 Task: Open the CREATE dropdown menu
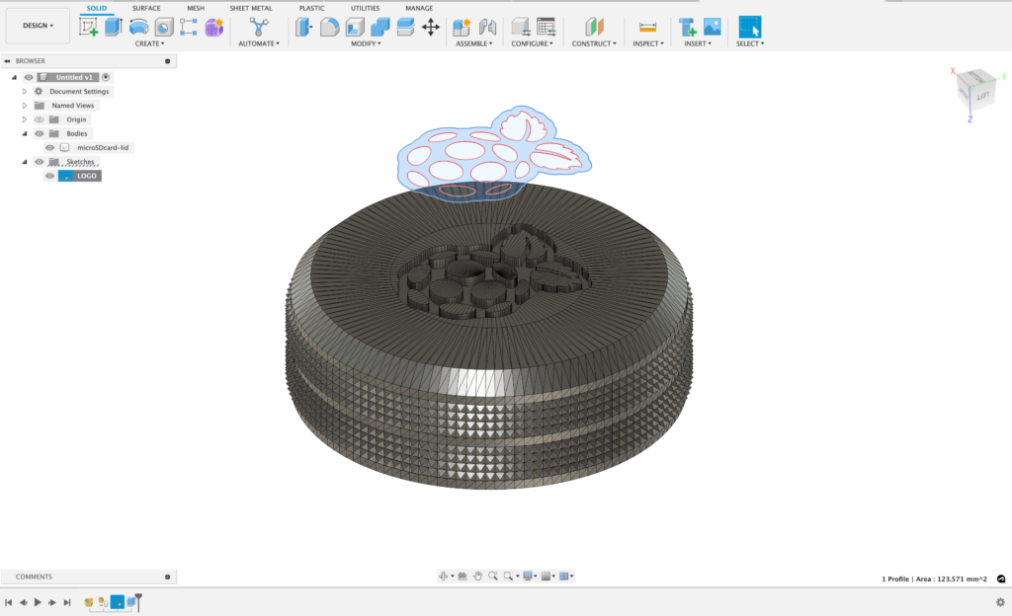point(150,43)
